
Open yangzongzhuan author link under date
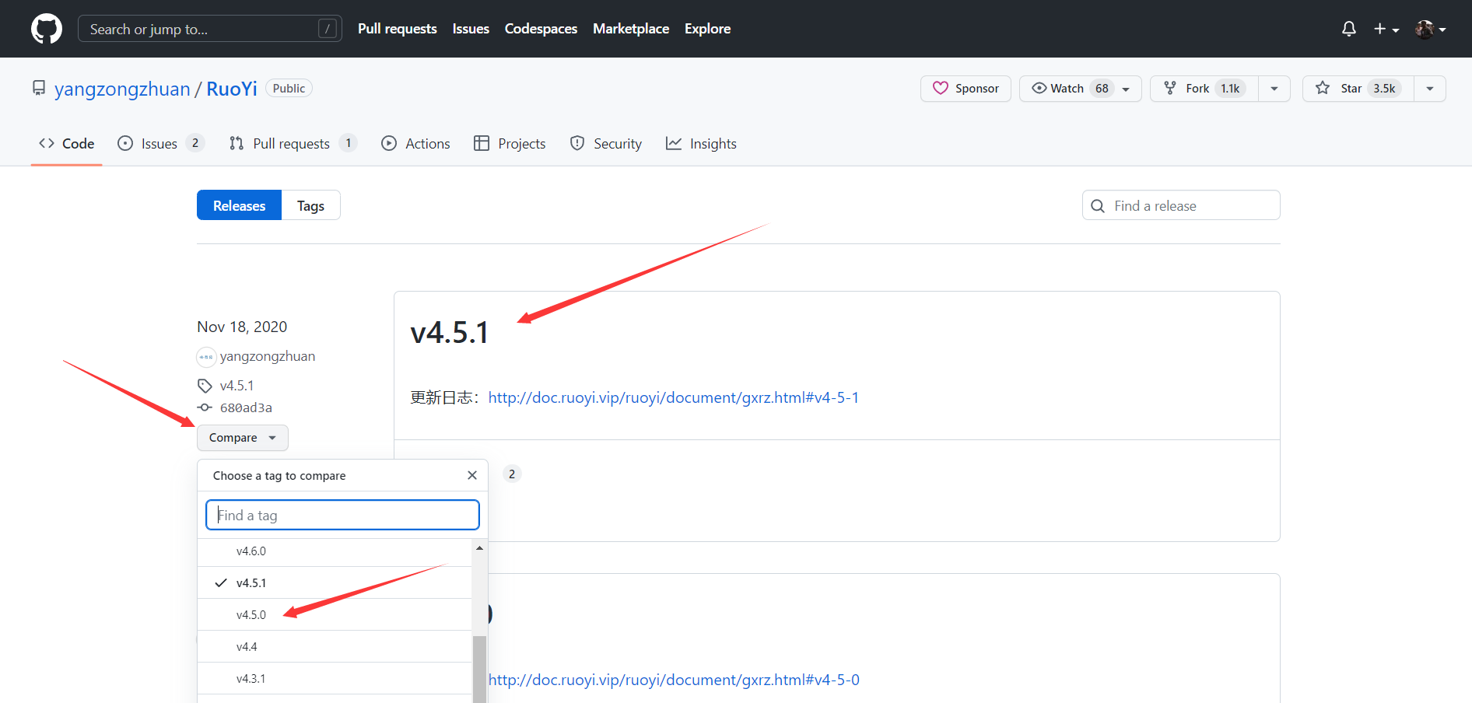tap(268, 356)
